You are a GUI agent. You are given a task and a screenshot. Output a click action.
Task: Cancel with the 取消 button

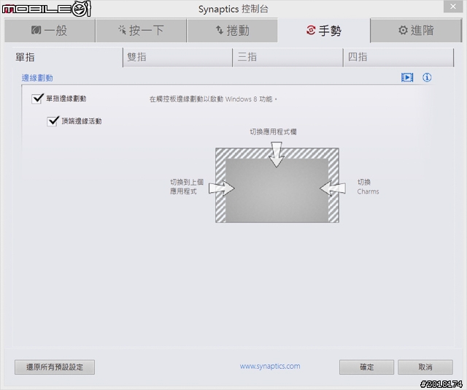point(425,367)
